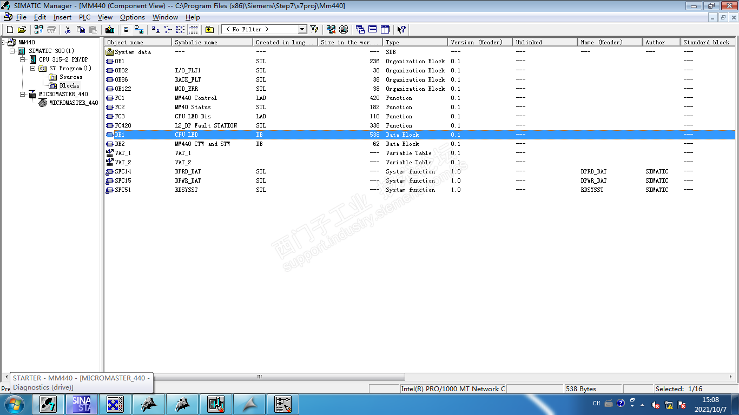Select the SFC51 system function icon
This screenshot has height=415, width=739.
pyautogui.click(x=110, y=190)
